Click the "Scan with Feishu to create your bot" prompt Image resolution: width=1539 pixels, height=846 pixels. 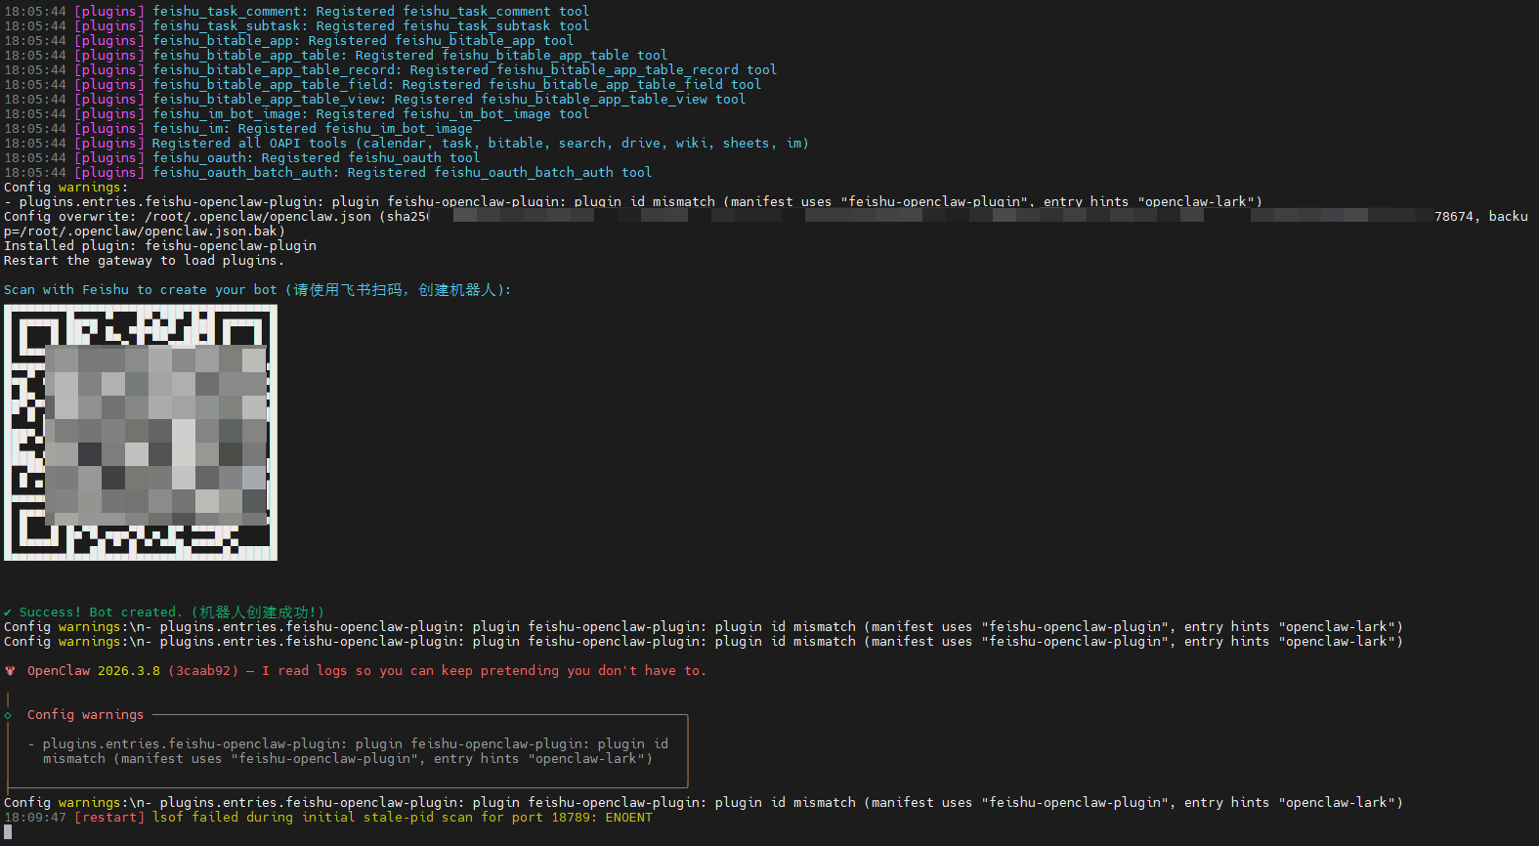click(x=258, y=290)
